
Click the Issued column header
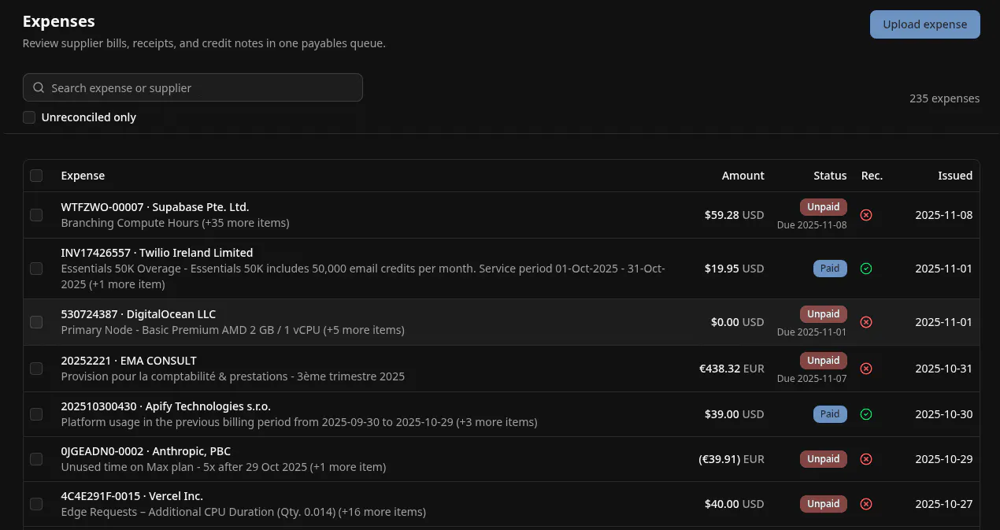click(955, 176)
